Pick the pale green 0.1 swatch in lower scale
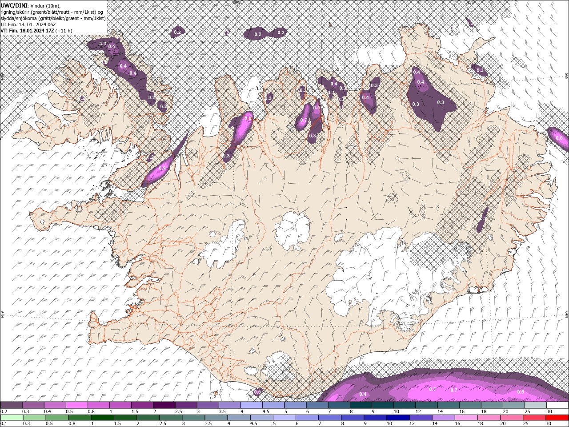Screen dimensions: 569x427 (11, 418)
